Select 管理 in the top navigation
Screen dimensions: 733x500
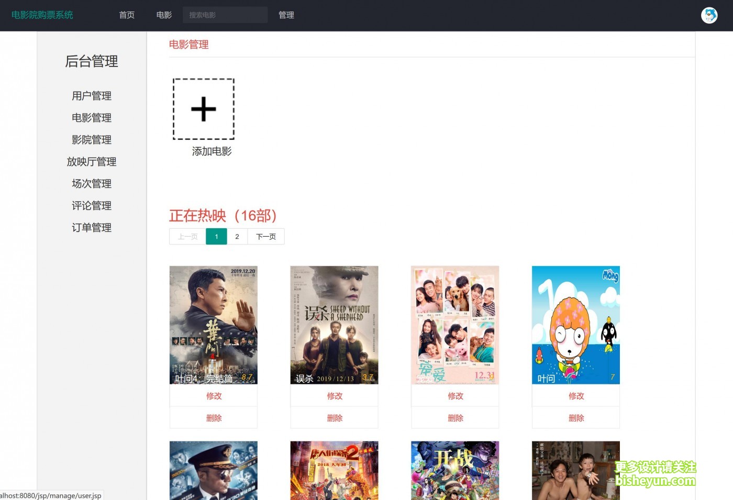pyautogui.click(x=286, y=15)
